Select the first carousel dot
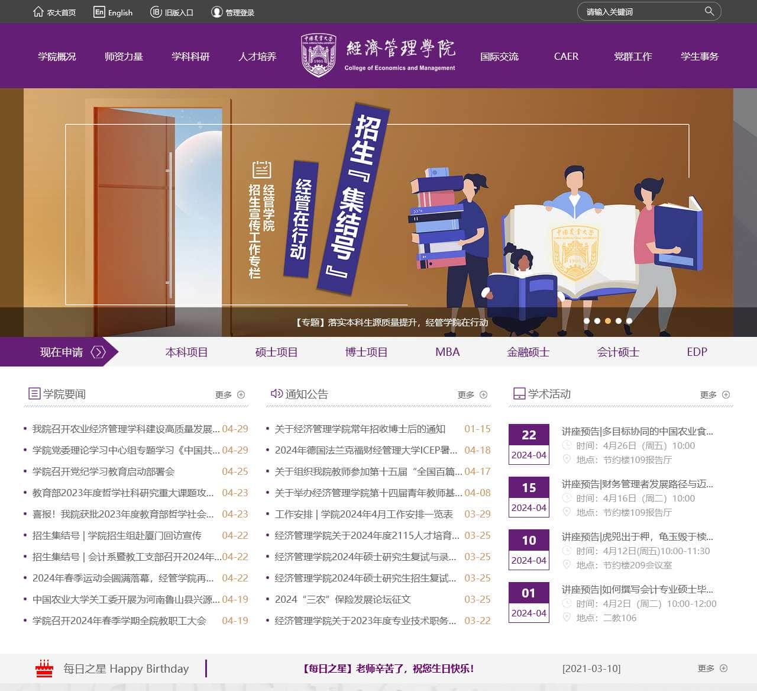This screenshot has height=691, width=757. tap(587, 321)
